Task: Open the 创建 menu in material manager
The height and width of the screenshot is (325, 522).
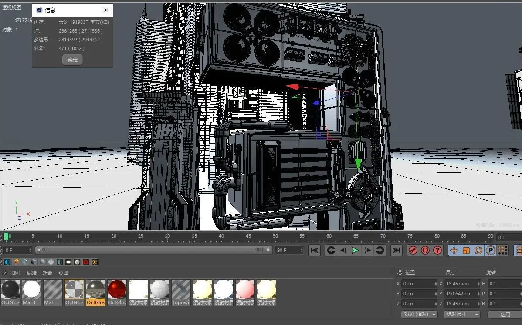Action: pos(16,273)
